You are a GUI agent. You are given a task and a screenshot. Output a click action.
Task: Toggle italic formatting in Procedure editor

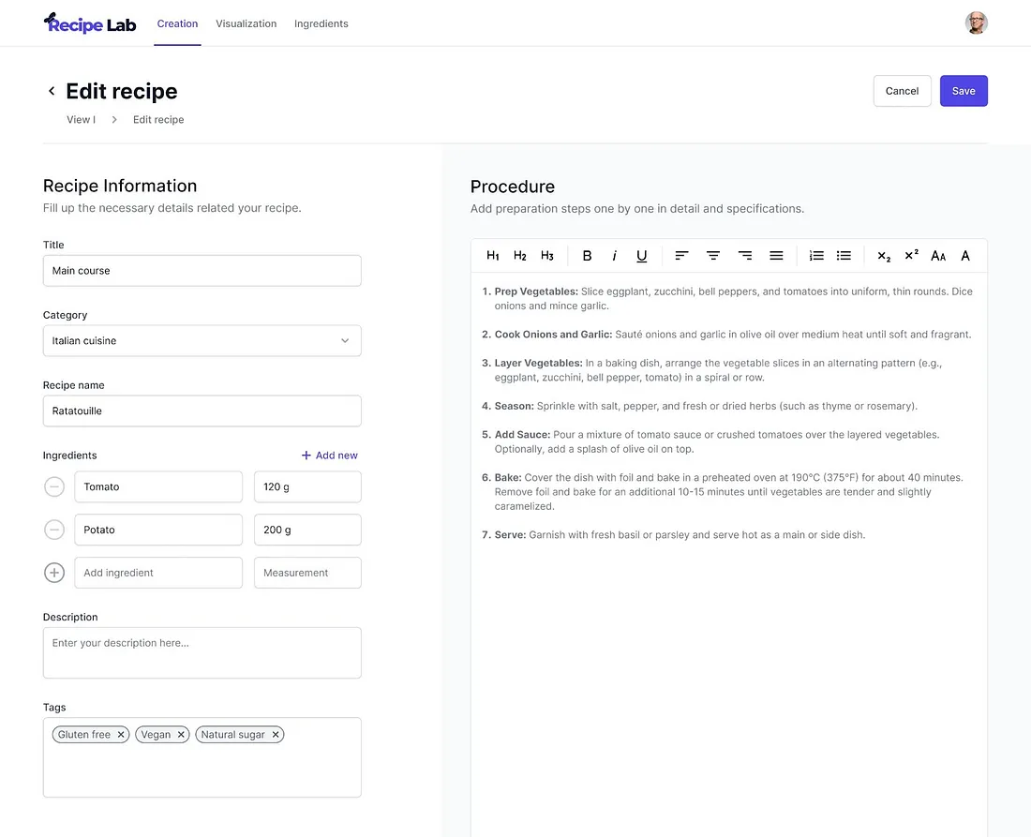(614, 256)
